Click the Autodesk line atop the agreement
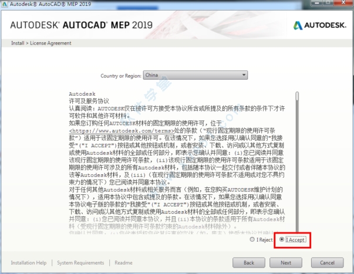The width and height of the screenshot is (354, 274). pos(82,94)
